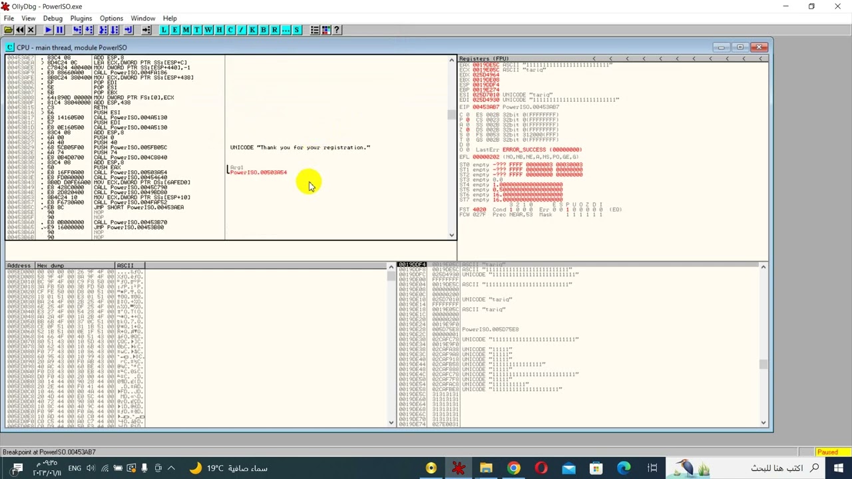Click stack pane scroll up arrow

[x=763, y=267]
